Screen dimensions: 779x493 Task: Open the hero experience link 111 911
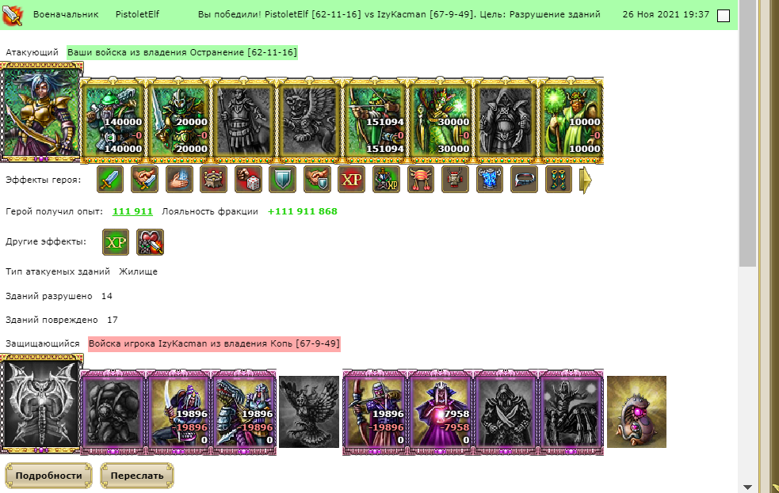point(132,211)
